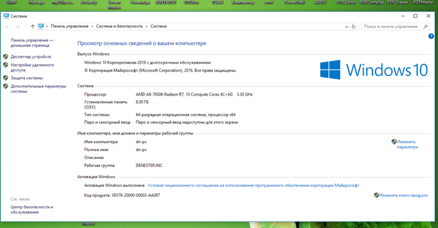Open Microsoft license terms link
The image size is (438, 228).
tap(253, 185)
